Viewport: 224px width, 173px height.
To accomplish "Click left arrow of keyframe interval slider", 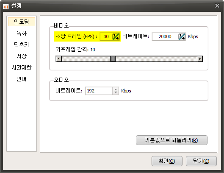I will pyautogui.click(x=59, y=59).
